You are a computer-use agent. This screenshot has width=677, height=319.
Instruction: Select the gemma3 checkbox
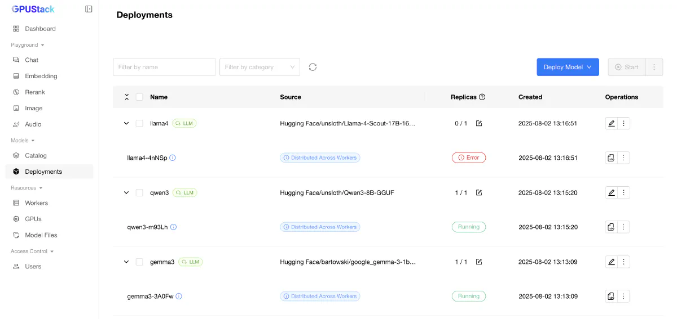click(x=139, y=262)
